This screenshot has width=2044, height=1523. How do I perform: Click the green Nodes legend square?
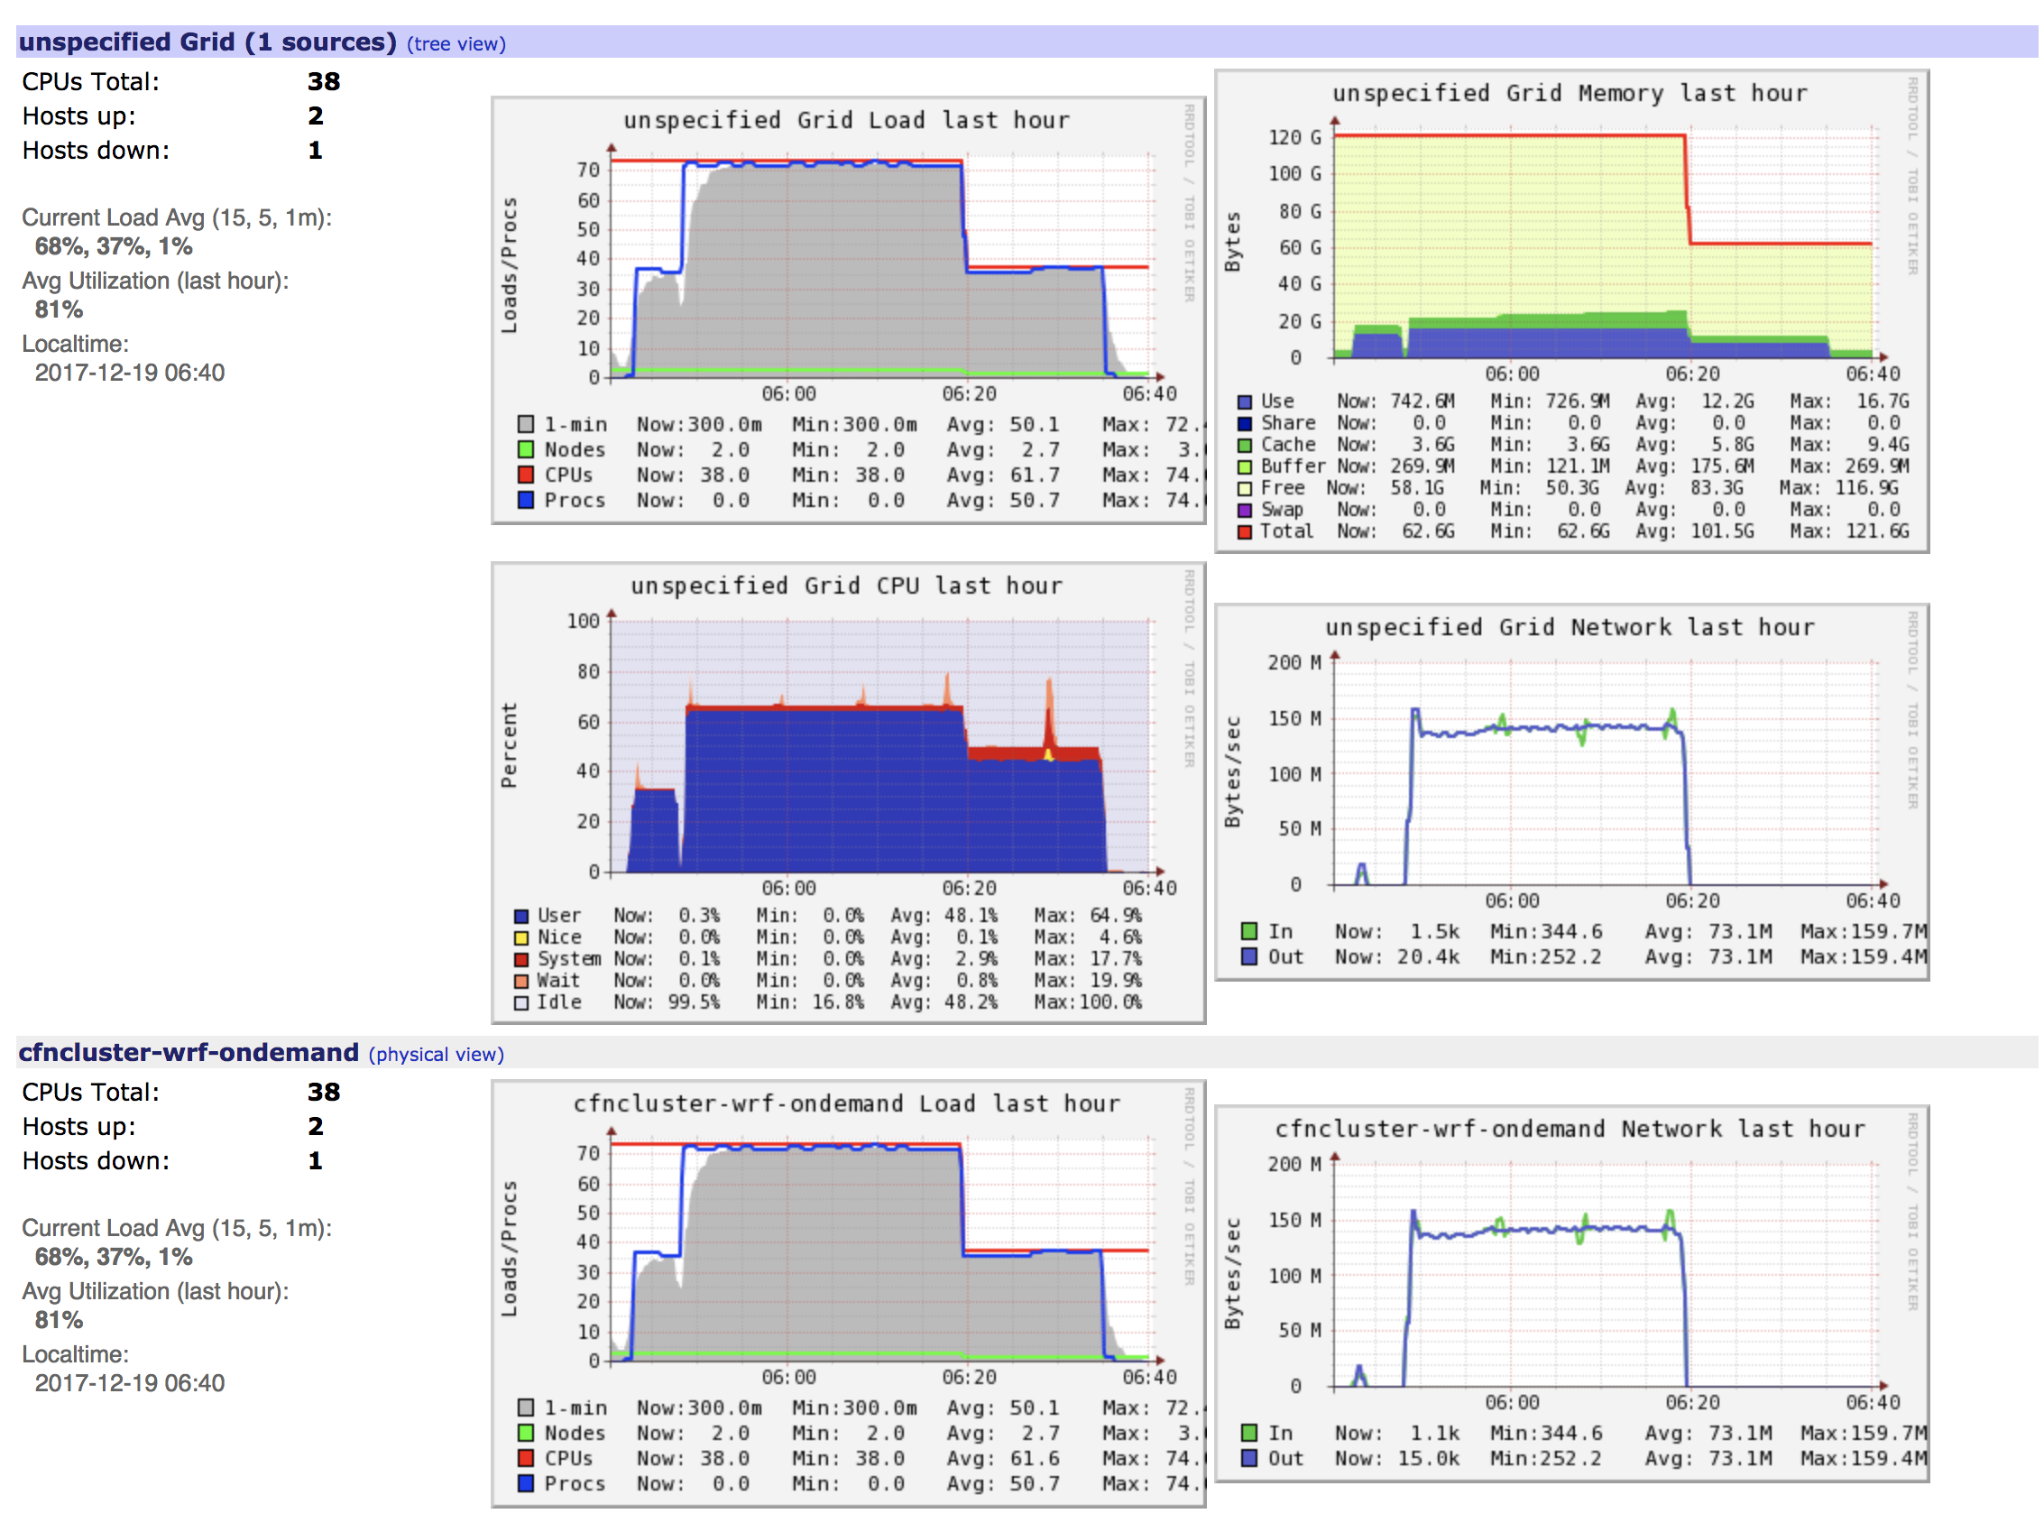pyautogui.click(x=525, y=450)
